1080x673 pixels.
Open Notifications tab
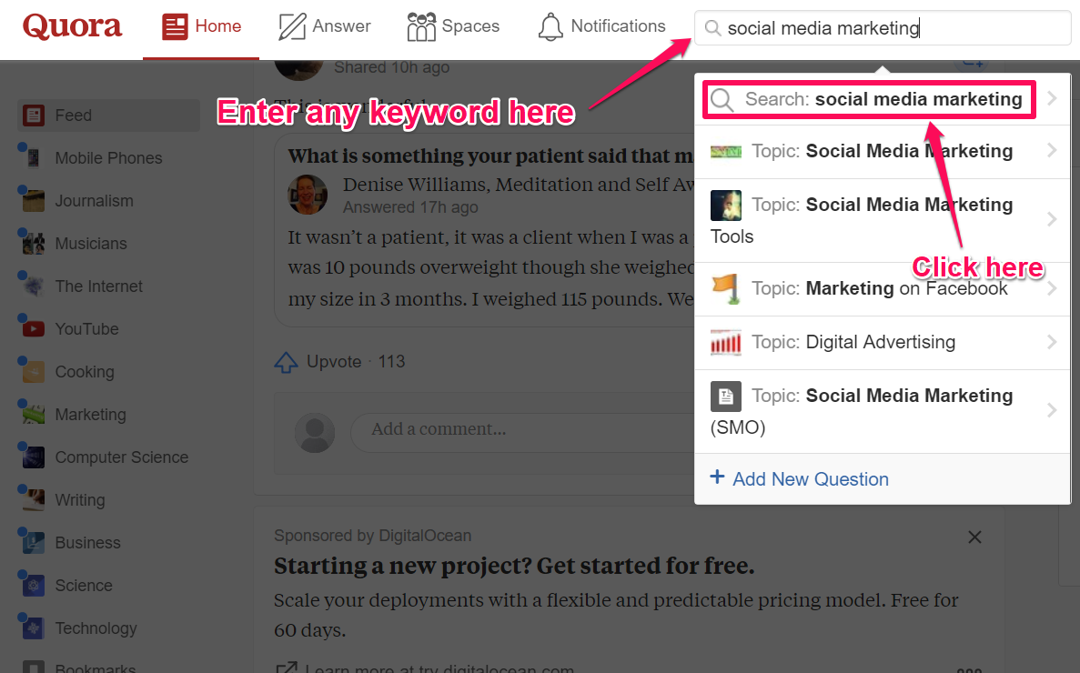601,27
